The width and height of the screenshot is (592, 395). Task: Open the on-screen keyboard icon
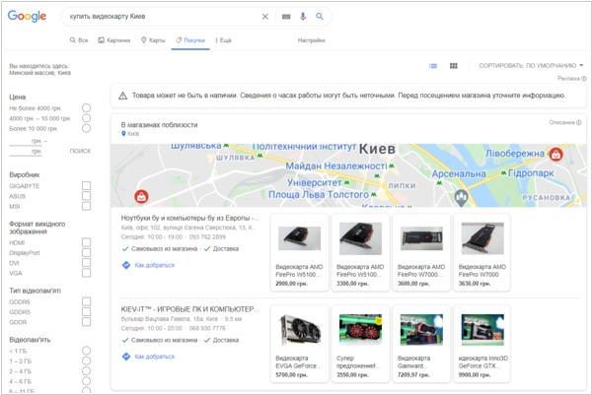(286, 17)
